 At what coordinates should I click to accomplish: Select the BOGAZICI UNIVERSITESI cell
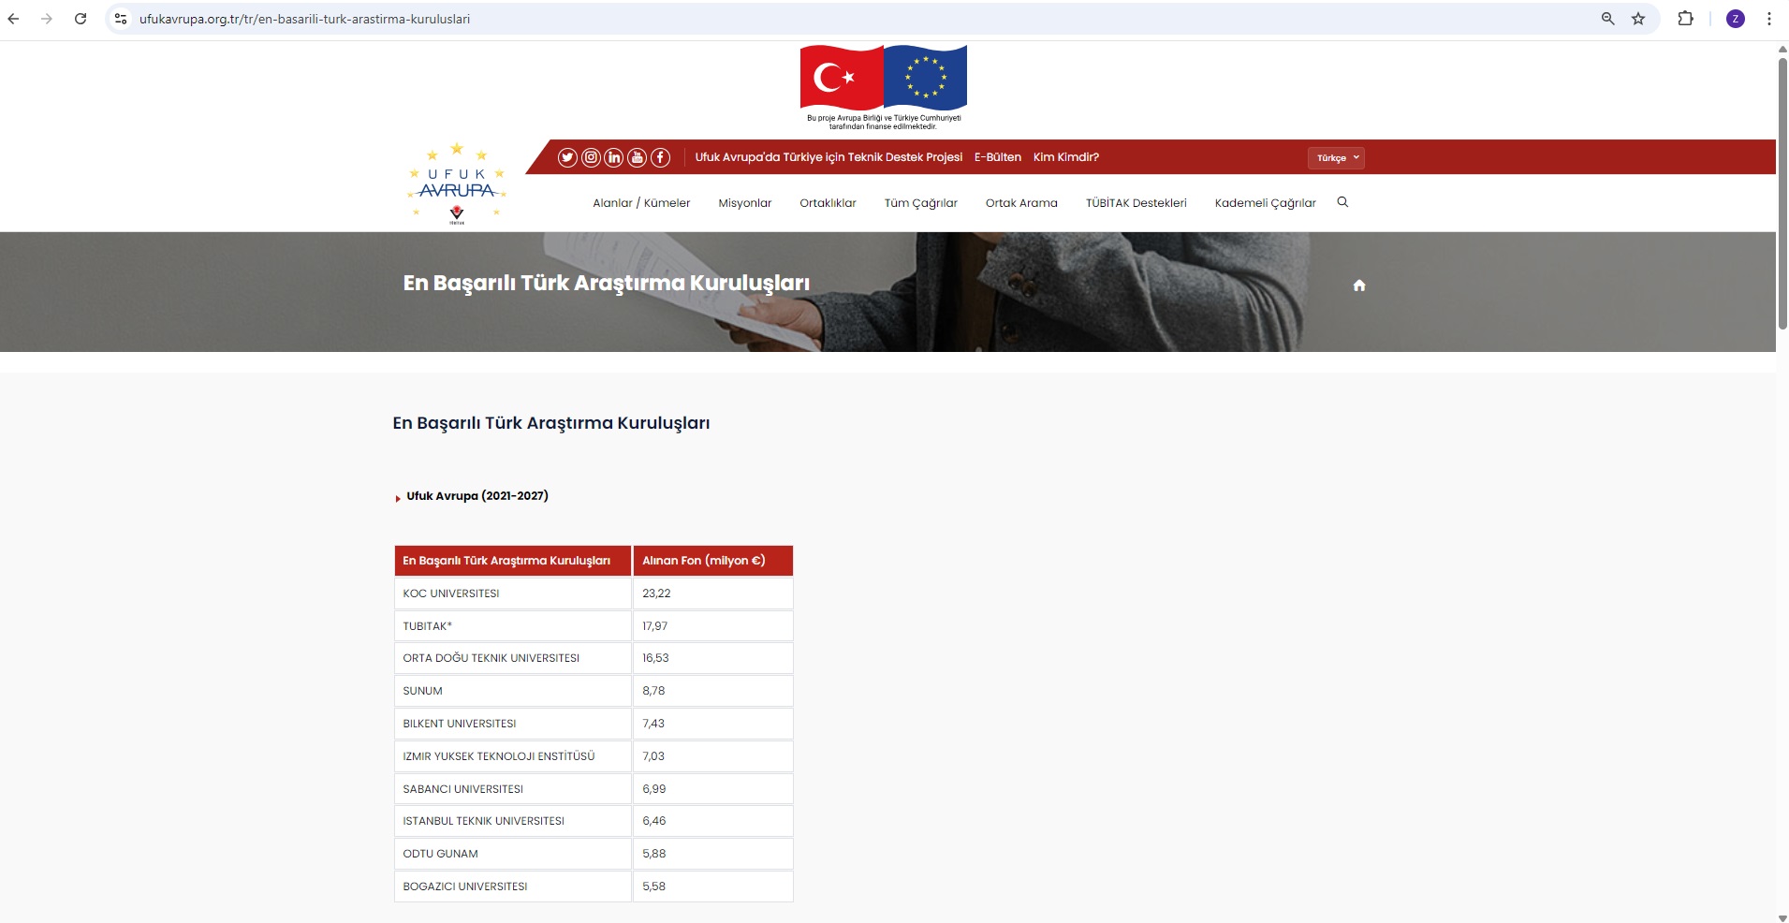pyautogui.click(x=513, y=886)
